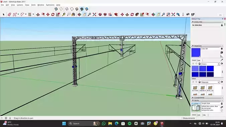Open the Extensions menu

click(x=50, y=5)
